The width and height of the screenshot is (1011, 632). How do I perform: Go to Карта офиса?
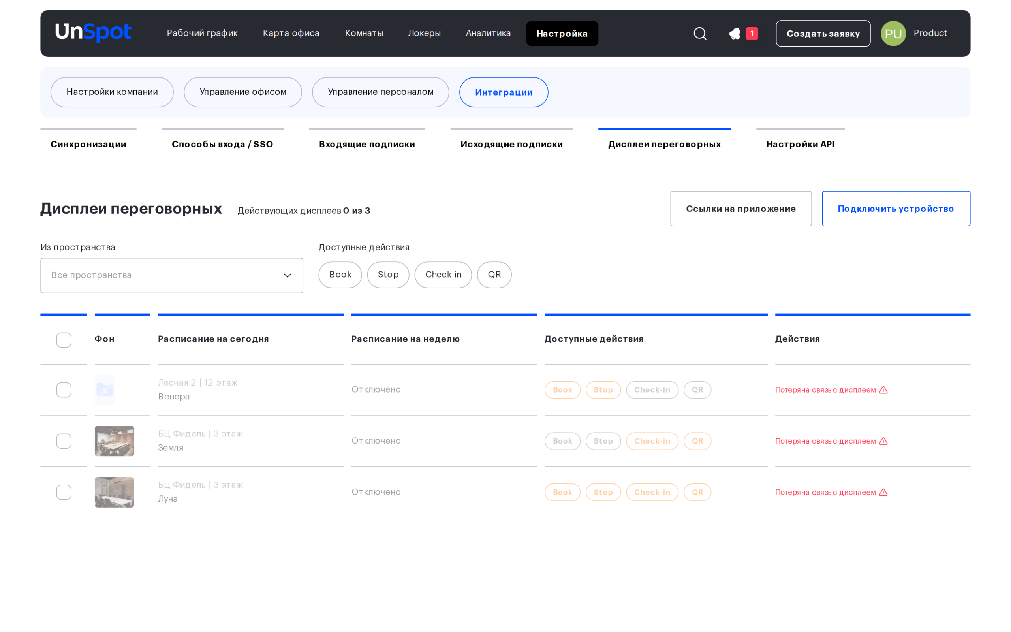291,33
